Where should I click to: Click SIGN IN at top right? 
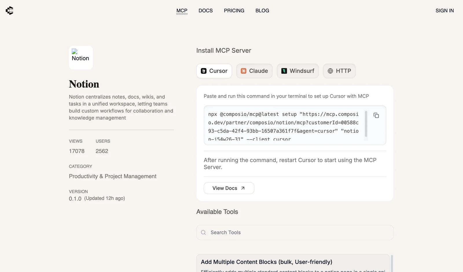pos(444,11)
